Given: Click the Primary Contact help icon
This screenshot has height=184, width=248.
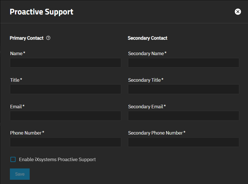Looking at the screenshot, I should 48,38.
